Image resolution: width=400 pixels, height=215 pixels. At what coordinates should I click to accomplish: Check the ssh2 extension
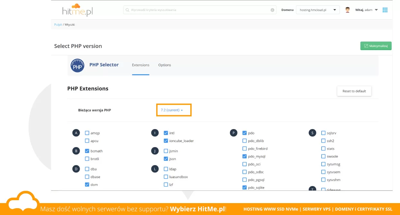point(323,141)
